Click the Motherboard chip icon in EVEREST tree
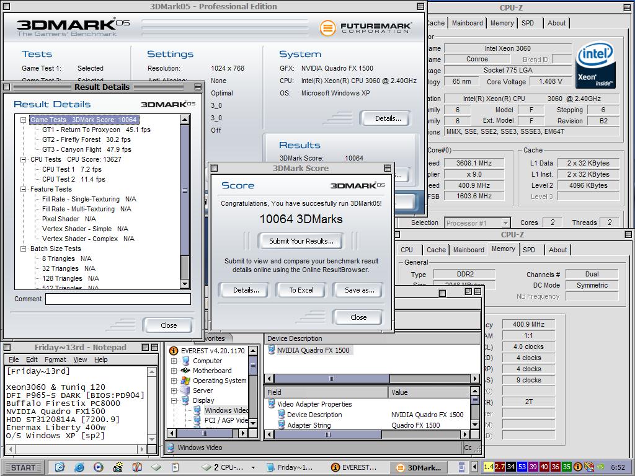The image size is (635, 476). tap(185, 371)
